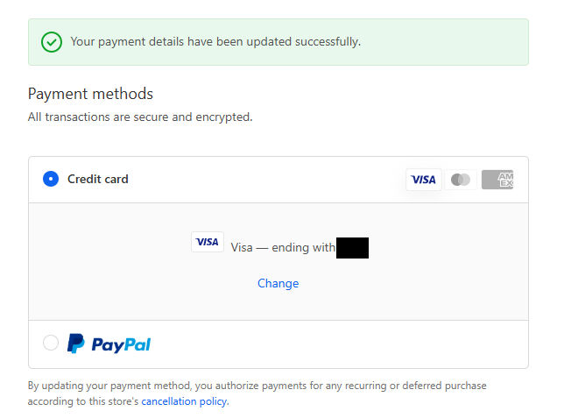Open the cancellation policy link
Viewport: 564px width, 418px height.
click(184, 401)
